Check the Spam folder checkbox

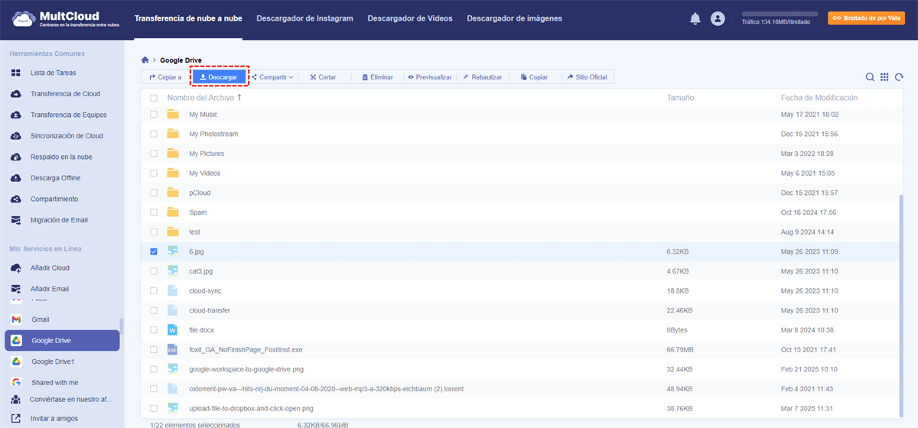154,212
